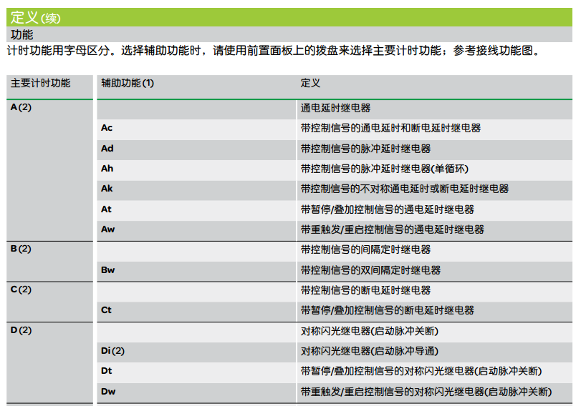The image size is (581, 406).
Task: Select the C(2) main function cell
Action: (x=21, y=289)
